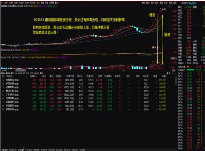Select the CYX indicator tab

click(x=27, y=73)
